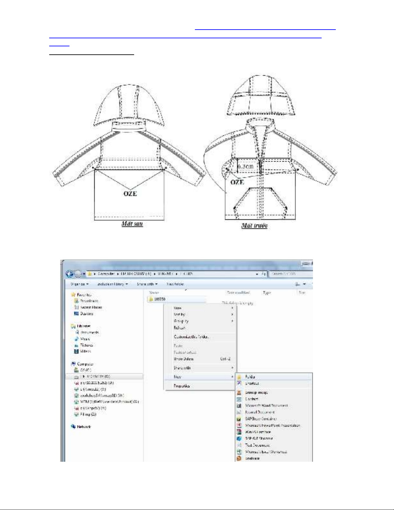Image resolution: width=394 pixels, height=510 pixels.
Task: Expand the Sort by submenu
Action: click(x=179, y=314)
